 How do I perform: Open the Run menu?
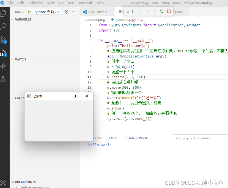click(71, 3)
